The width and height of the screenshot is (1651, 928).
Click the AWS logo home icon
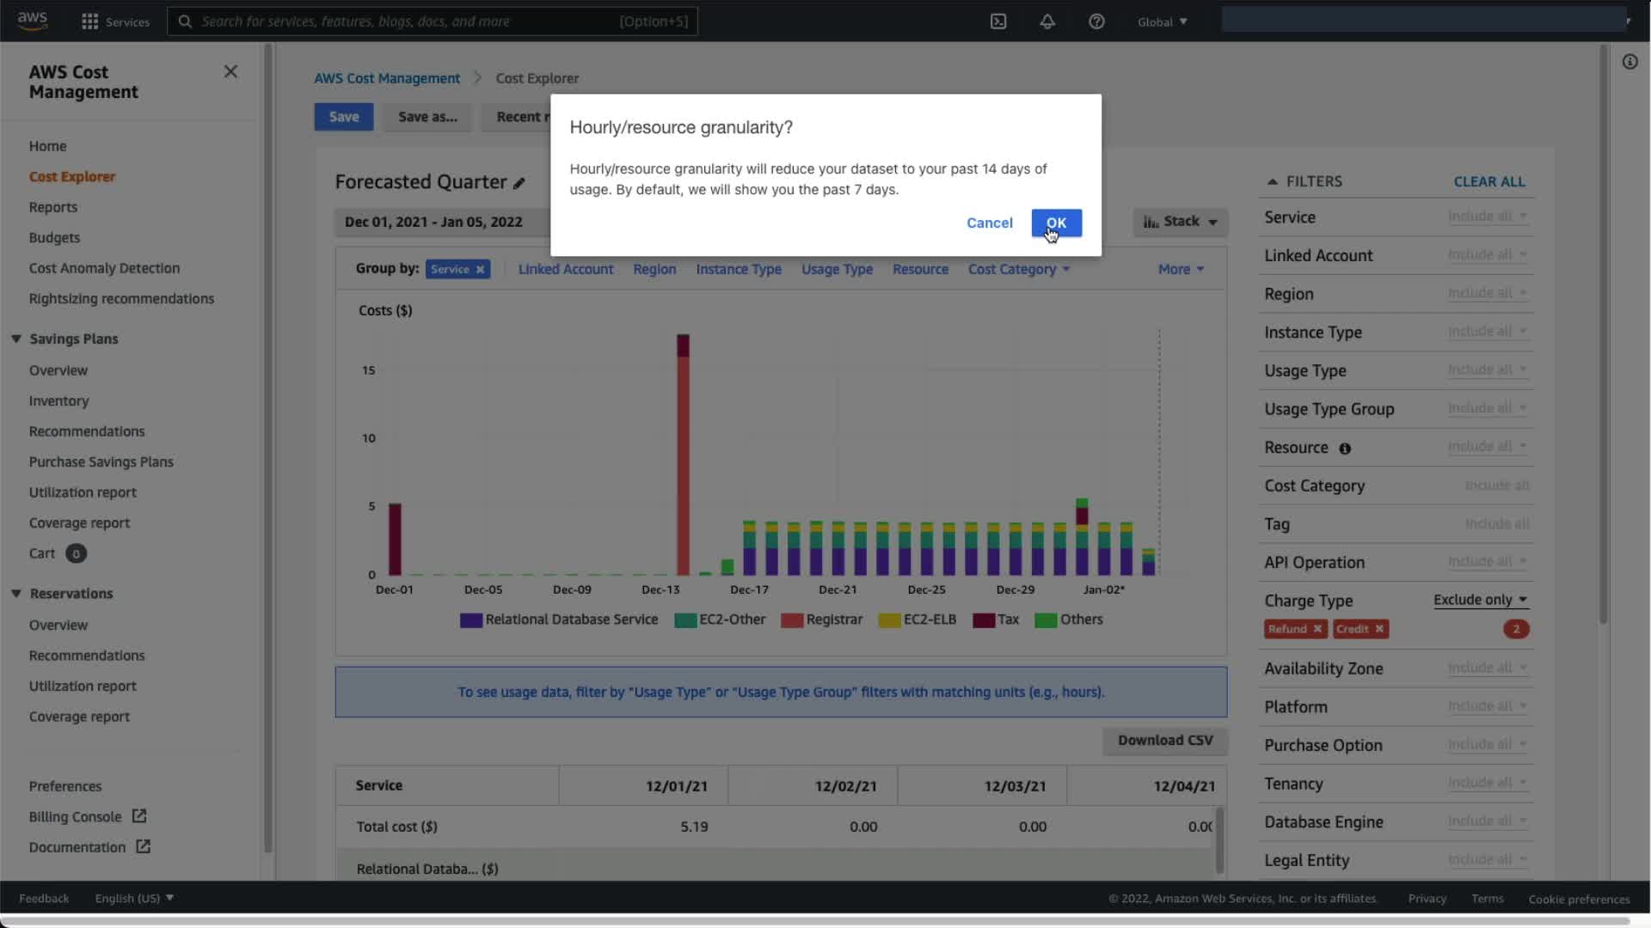click(33, 21)
